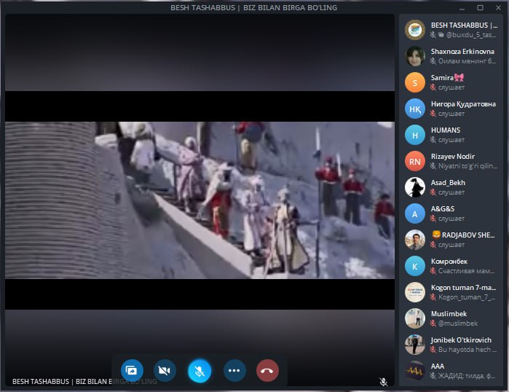Click muted mic indicator on video corner

coord(383,382)
